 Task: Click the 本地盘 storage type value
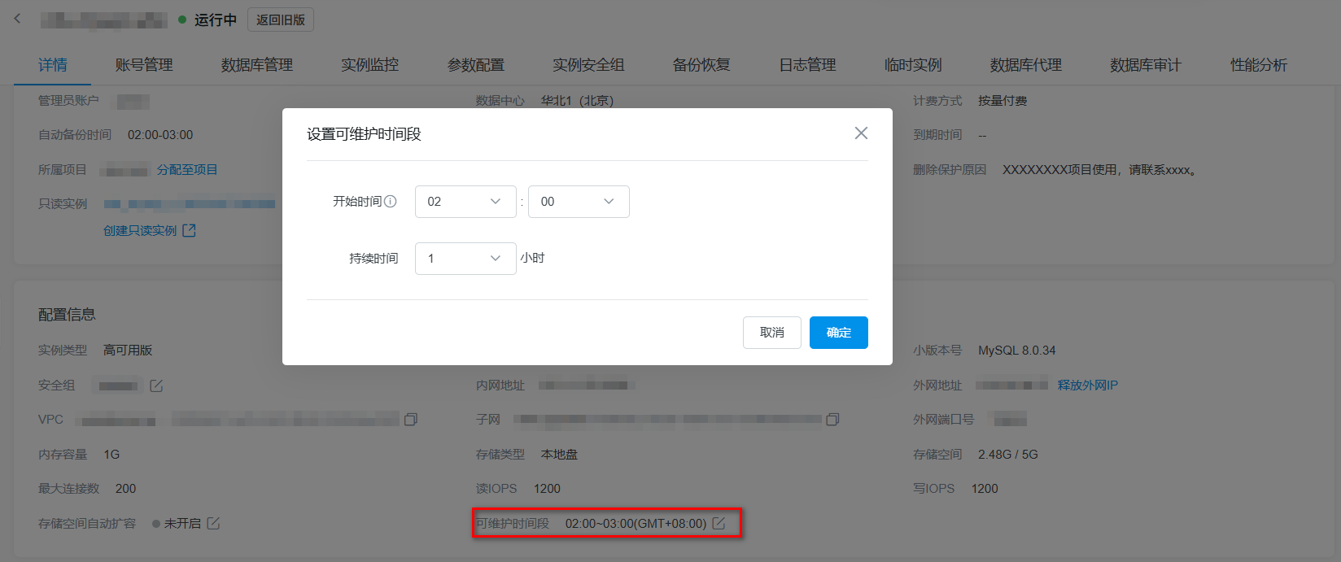click(559, 455)
